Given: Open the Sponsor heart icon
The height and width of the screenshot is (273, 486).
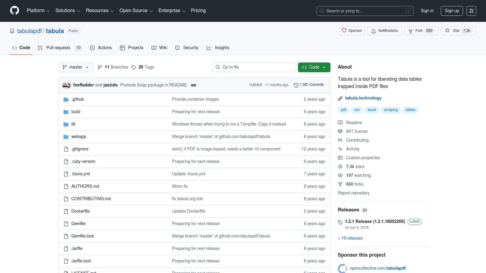Looking at the screenshot, I should pos(344,31).
